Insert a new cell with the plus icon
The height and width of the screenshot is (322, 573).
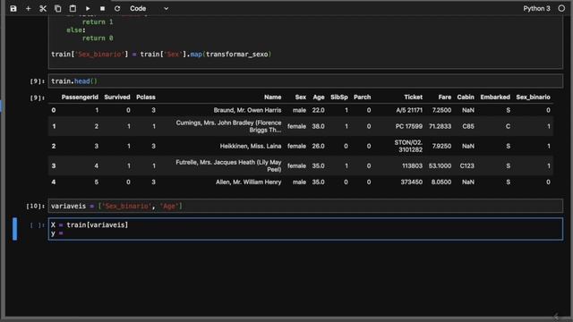pyautogui.click(x=28, y=8)
